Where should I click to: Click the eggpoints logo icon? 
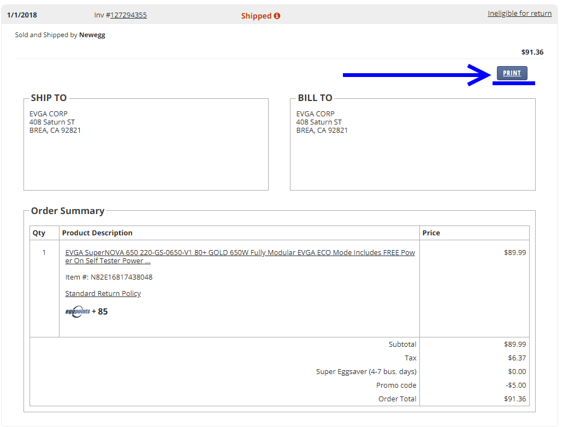click(x=78, y=311)
